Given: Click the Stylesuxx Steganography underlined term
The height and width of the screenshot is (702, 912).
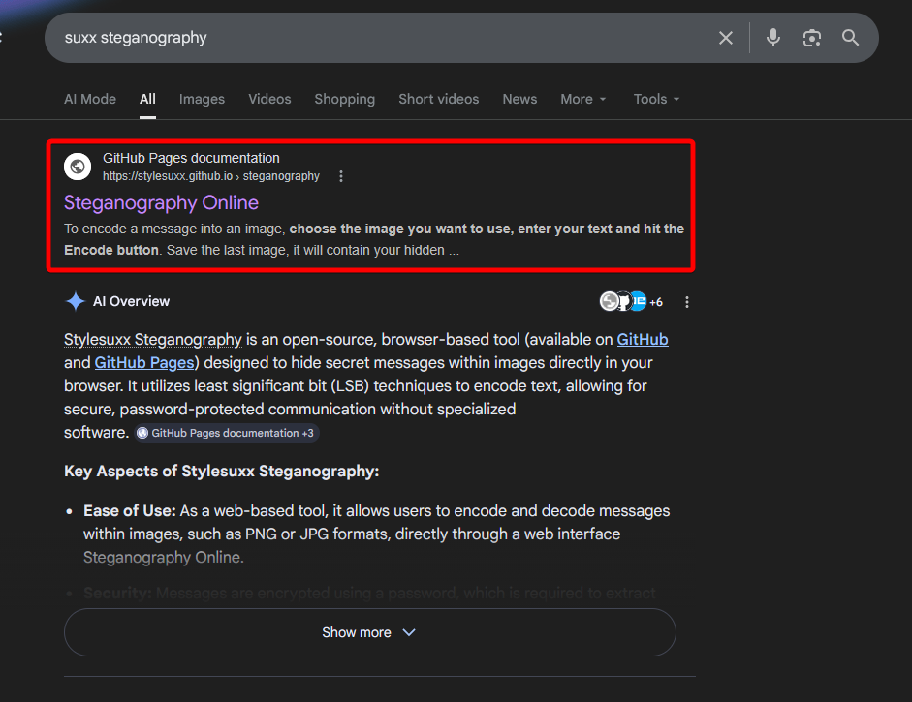Looking at the screenshot, I should pos(153,339).
